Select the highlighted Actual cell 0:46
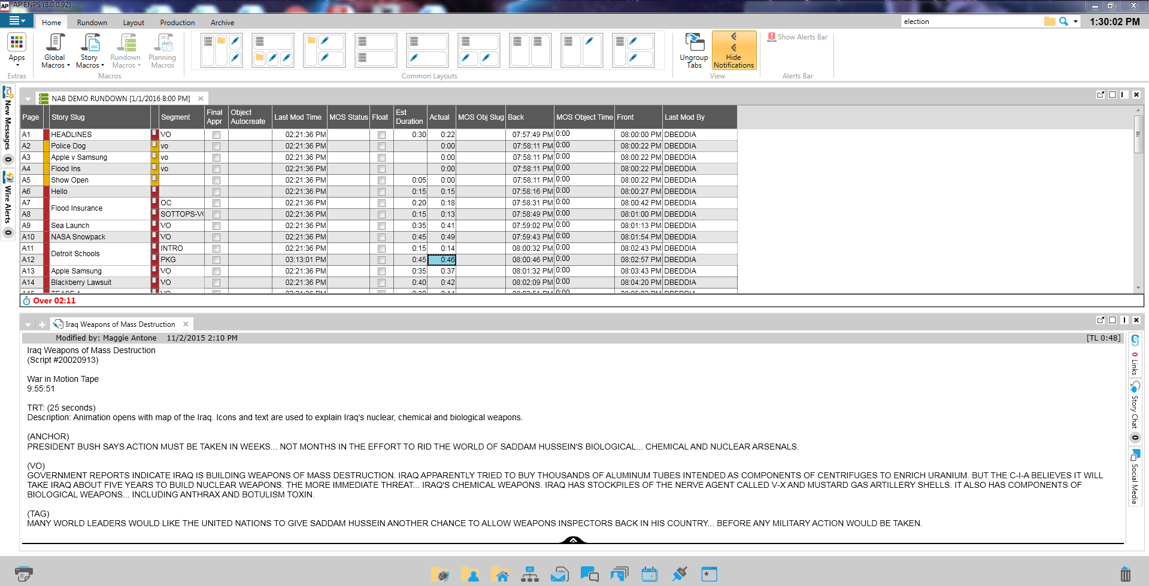Image resolution: width=1149 pixels, height=586 pixels. coord(442,260)
